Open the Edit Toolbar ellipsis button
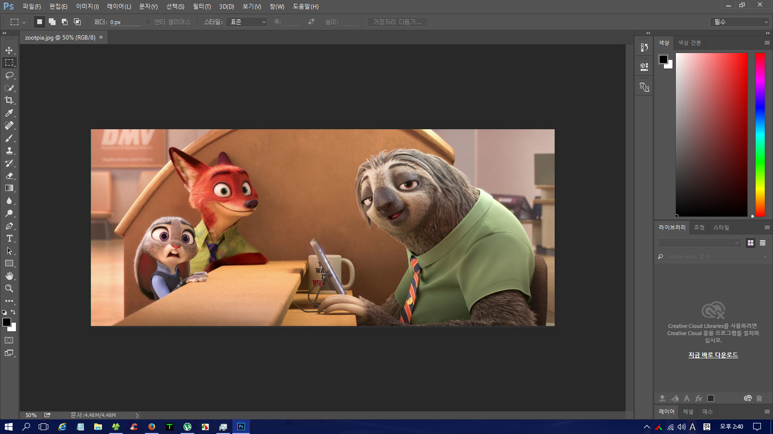 (x=9, y=301)
